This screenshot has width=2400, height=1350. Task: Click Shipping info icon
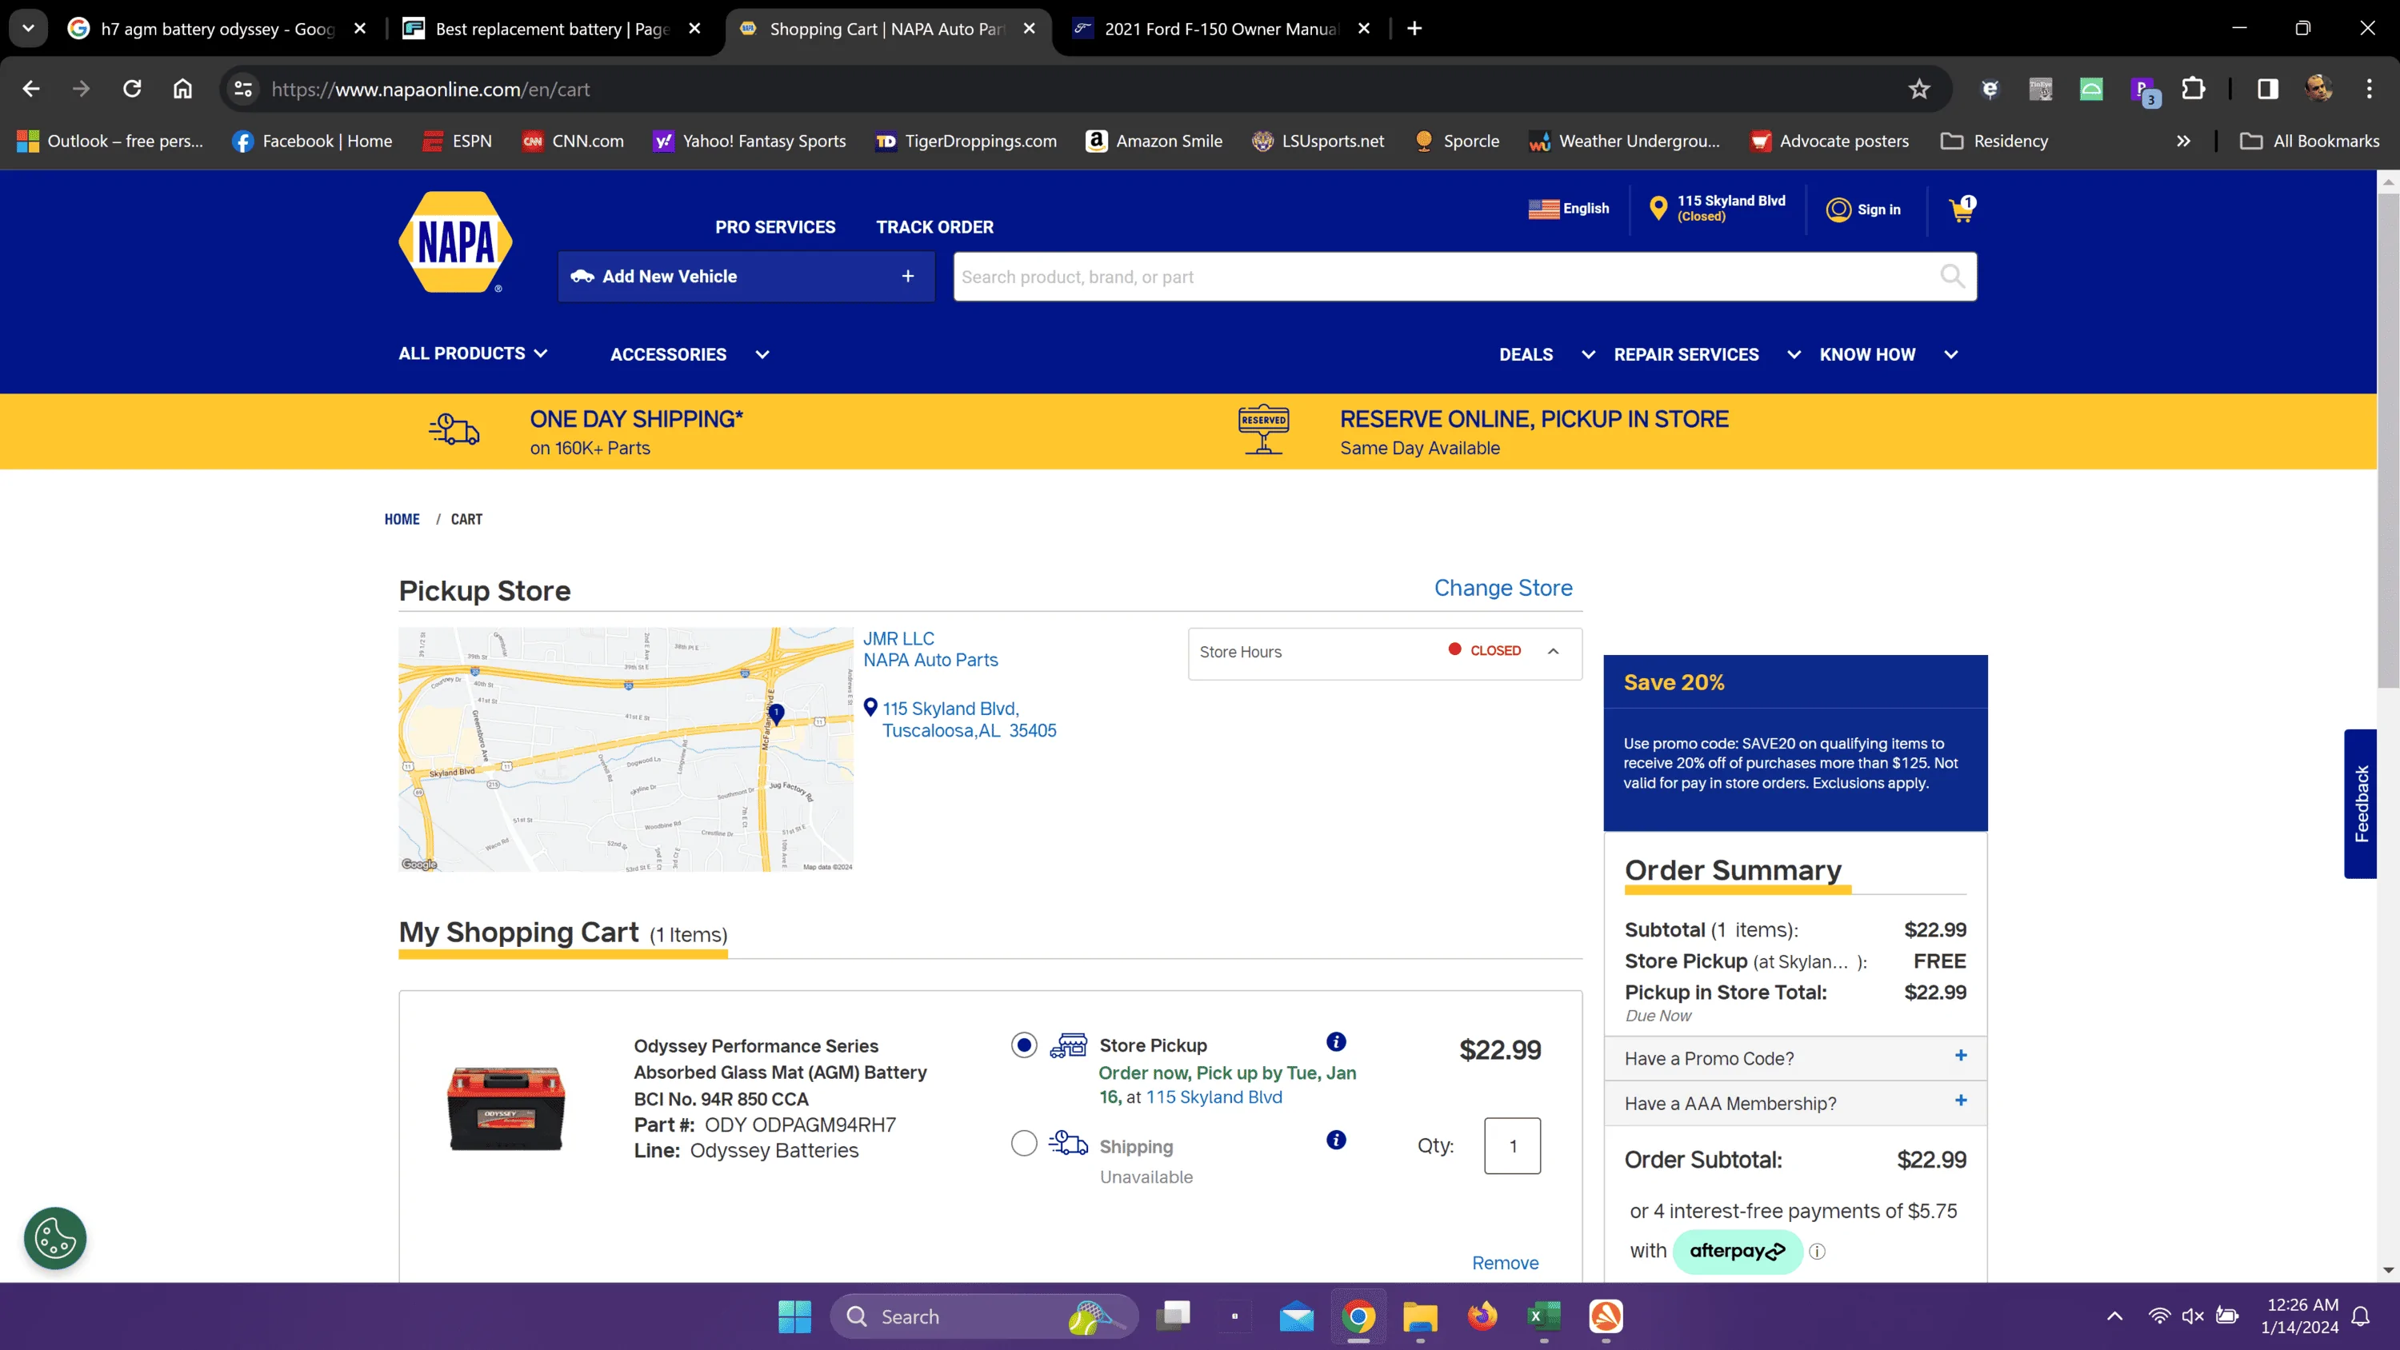[x=1336, y=1140]
